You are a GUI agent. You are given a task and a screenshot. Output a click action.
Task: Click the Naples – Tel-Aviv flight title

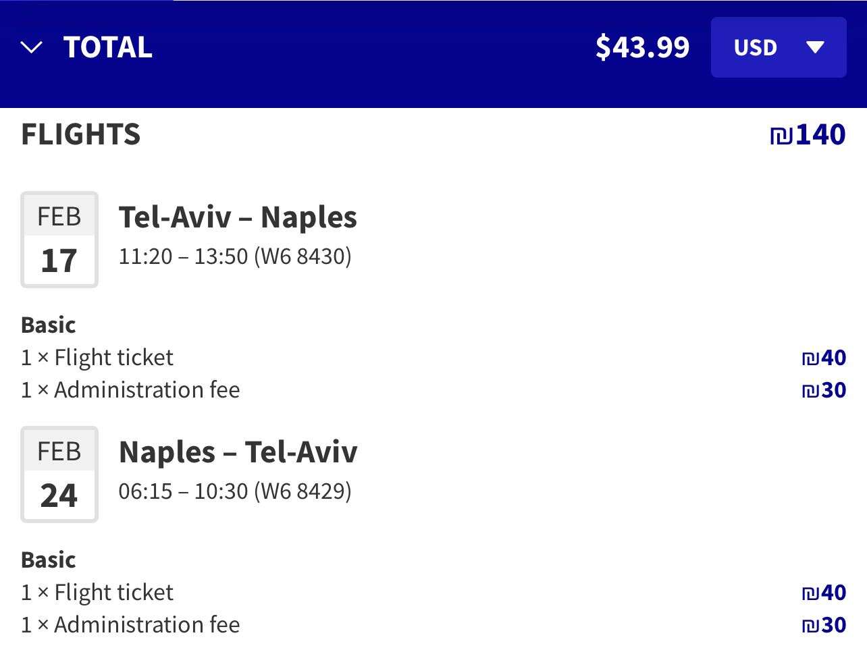click(238, 452)
